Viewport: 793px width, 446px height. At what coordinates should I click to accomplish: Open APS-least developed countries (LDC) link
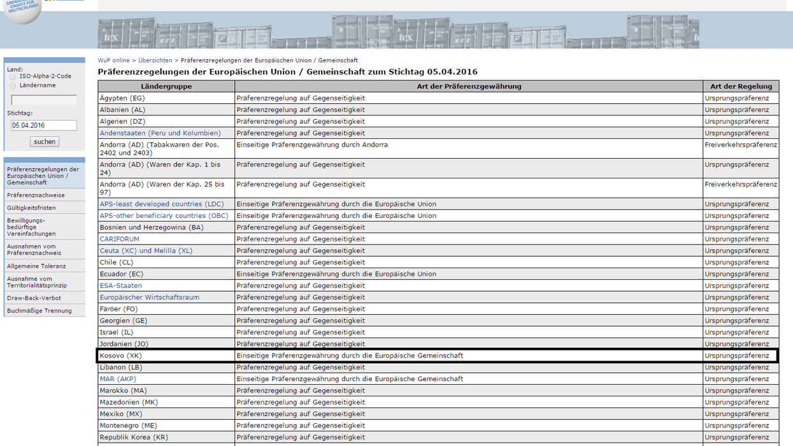coord(162,204)
